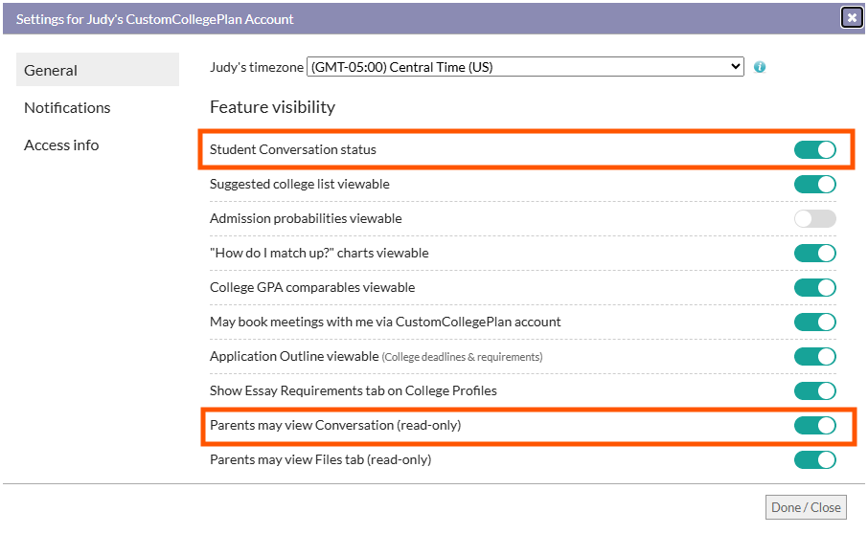
Task: Click the timezone info icon
Action: click(x=760, y=67)
